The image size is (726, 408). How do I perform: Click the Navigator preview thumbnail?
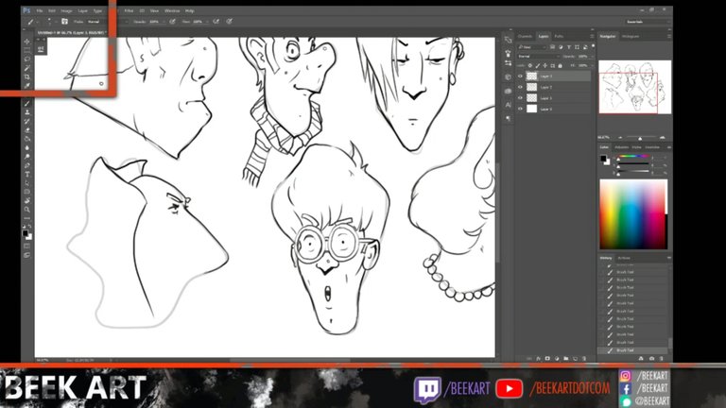tap(634, 88)
